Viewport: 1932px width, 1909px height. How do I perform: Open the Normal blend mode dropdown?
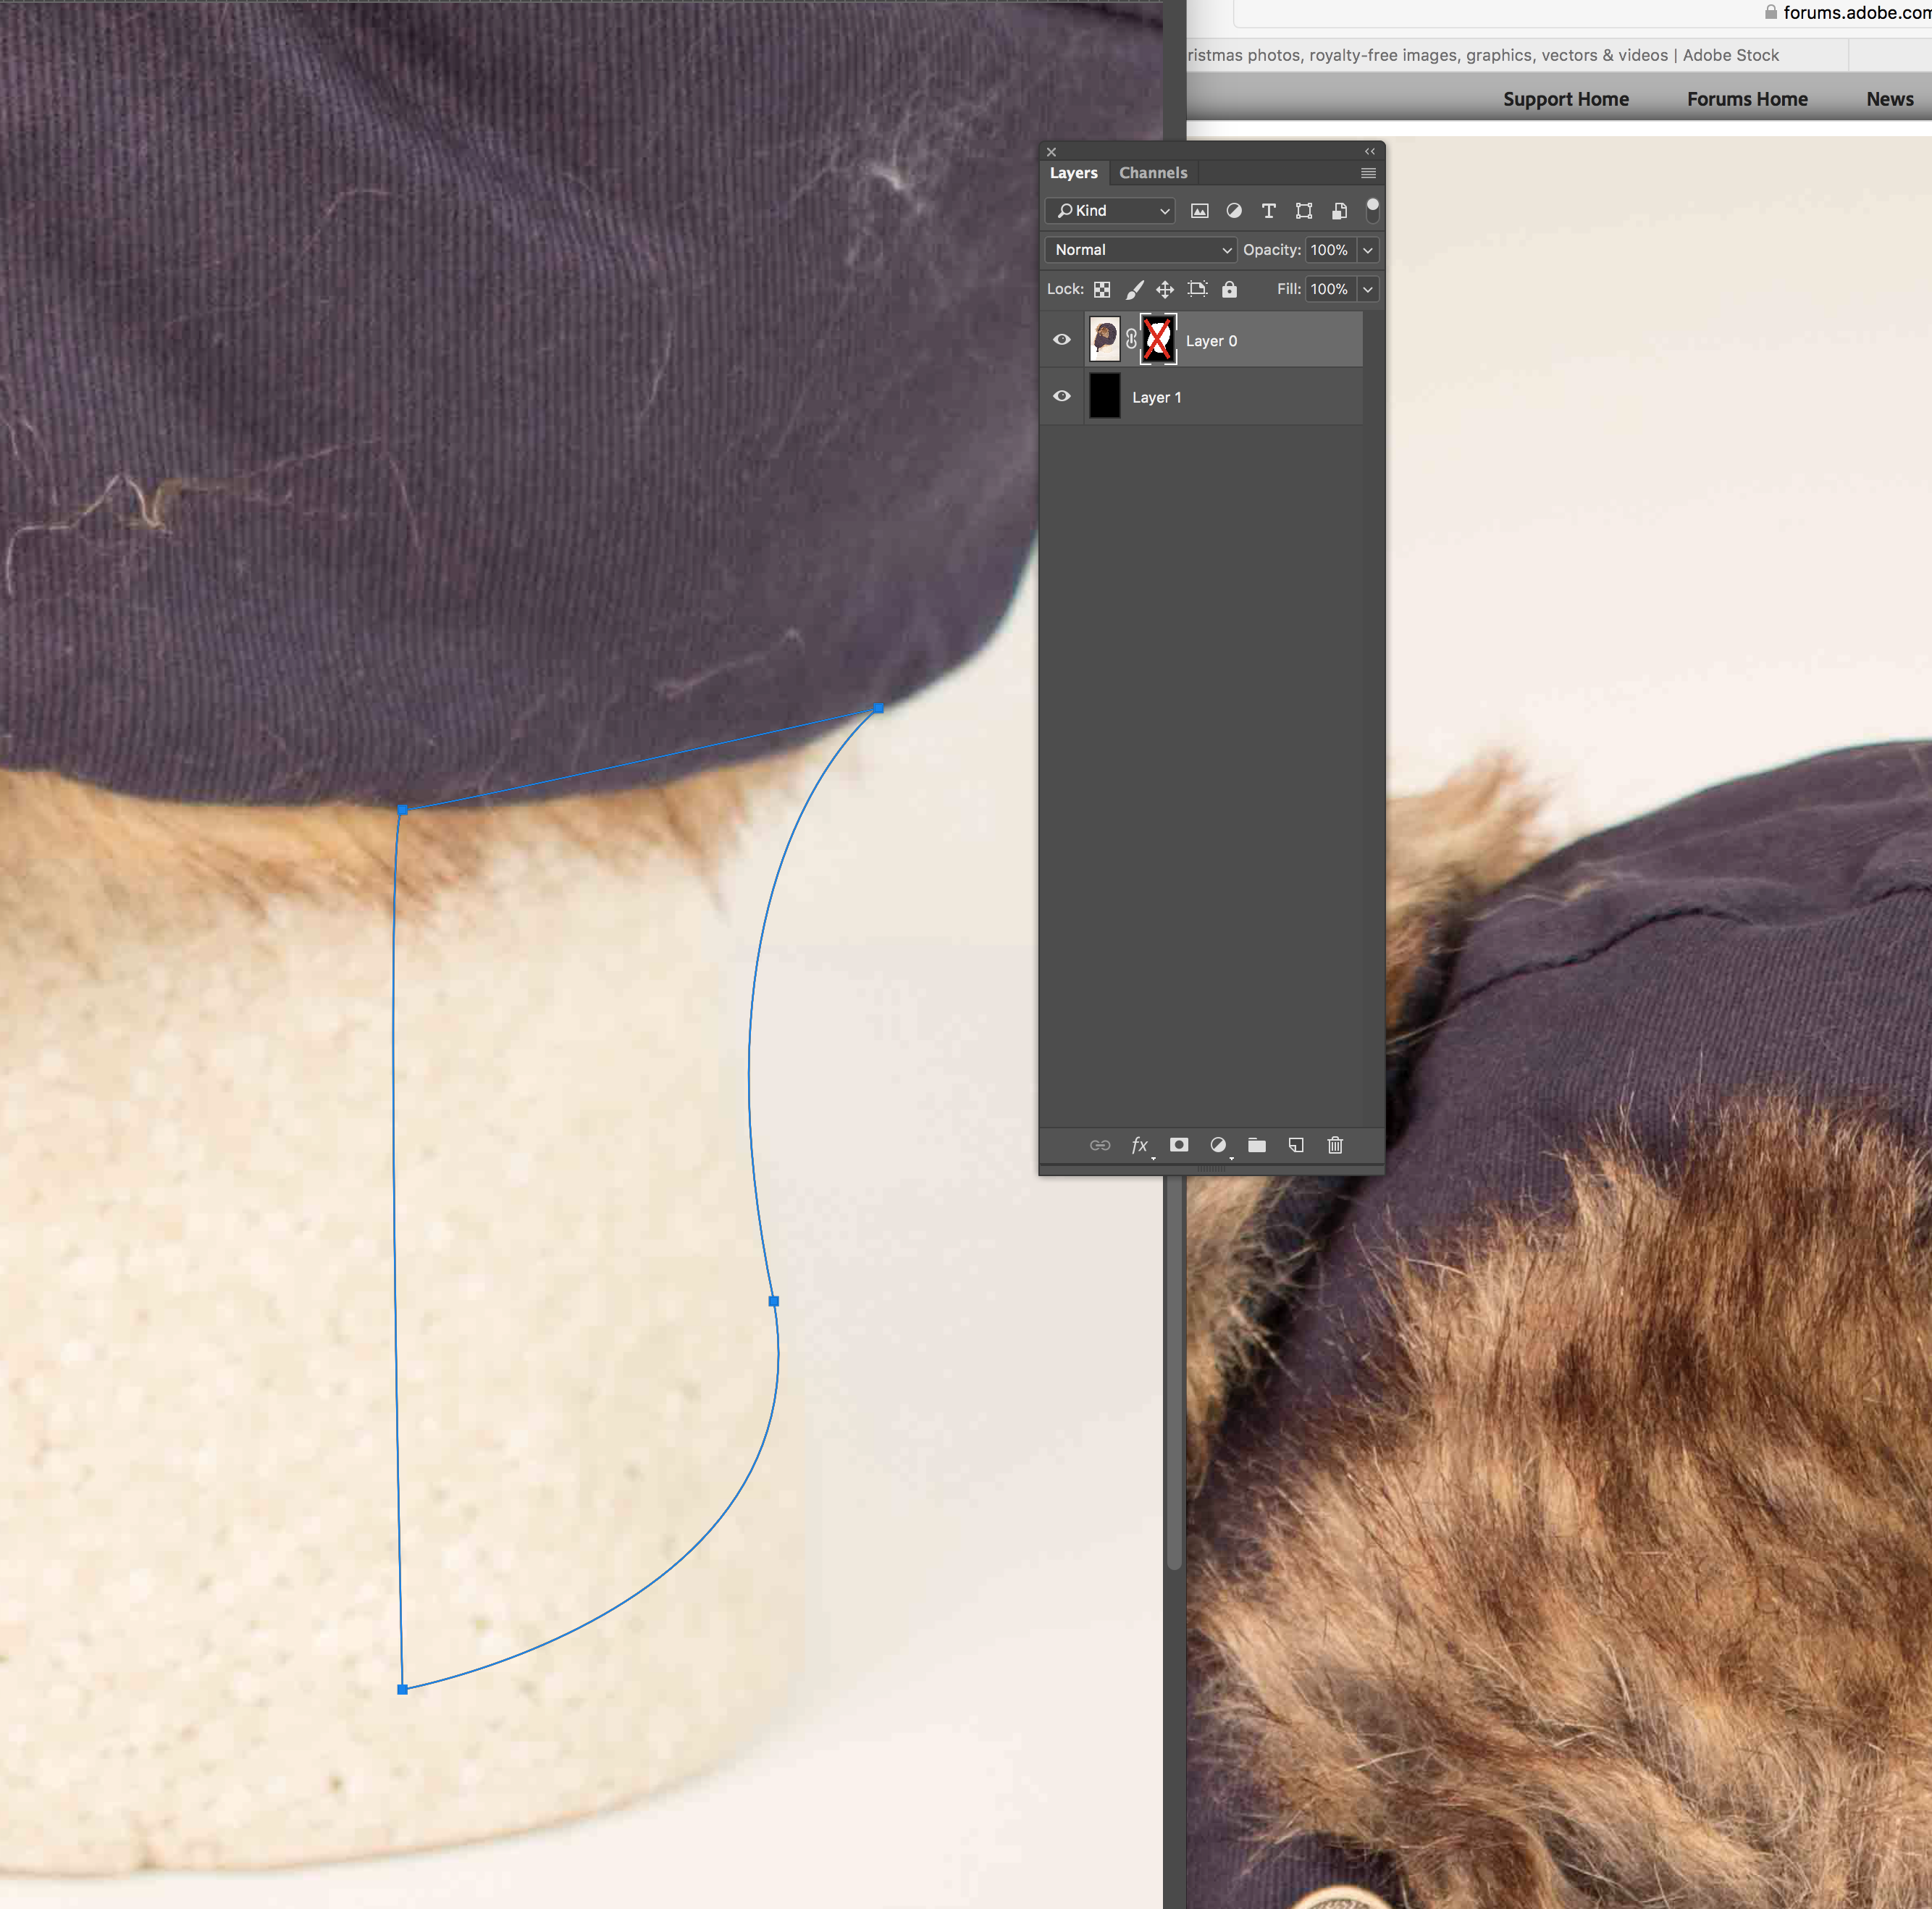tap(1140, 250)
